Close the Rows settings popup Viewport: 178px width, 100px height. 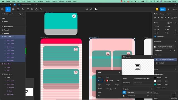tap(119, 72)
